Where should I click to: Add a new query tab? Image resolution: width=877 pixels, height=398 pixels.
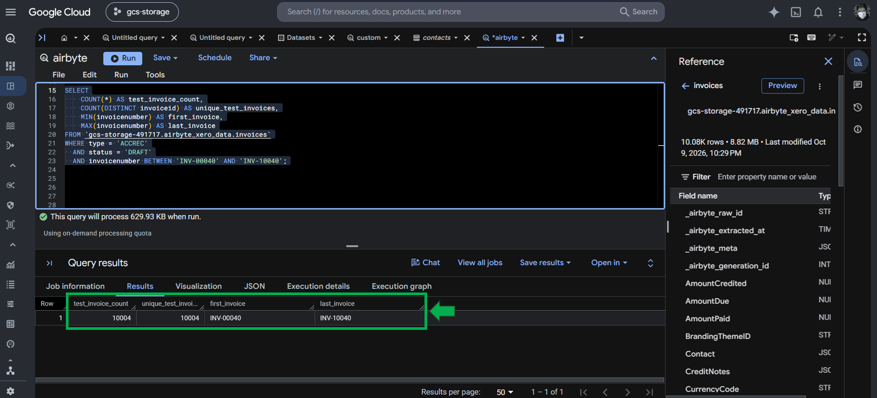pos(560,38)
